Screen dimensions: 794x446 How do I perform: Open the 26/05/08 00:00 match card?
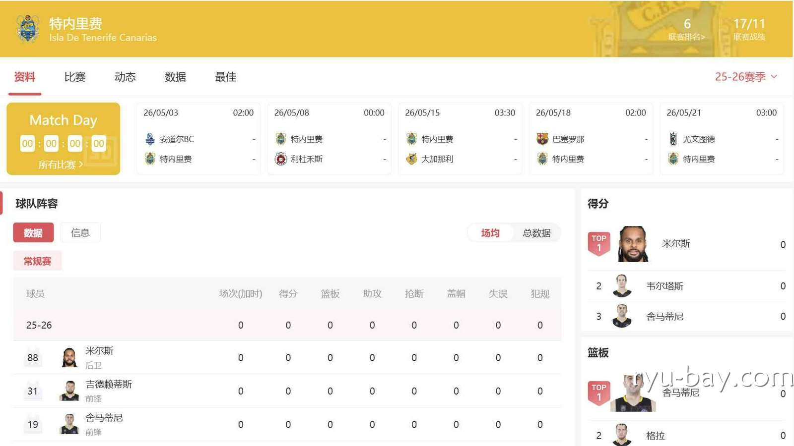[330, 139]
